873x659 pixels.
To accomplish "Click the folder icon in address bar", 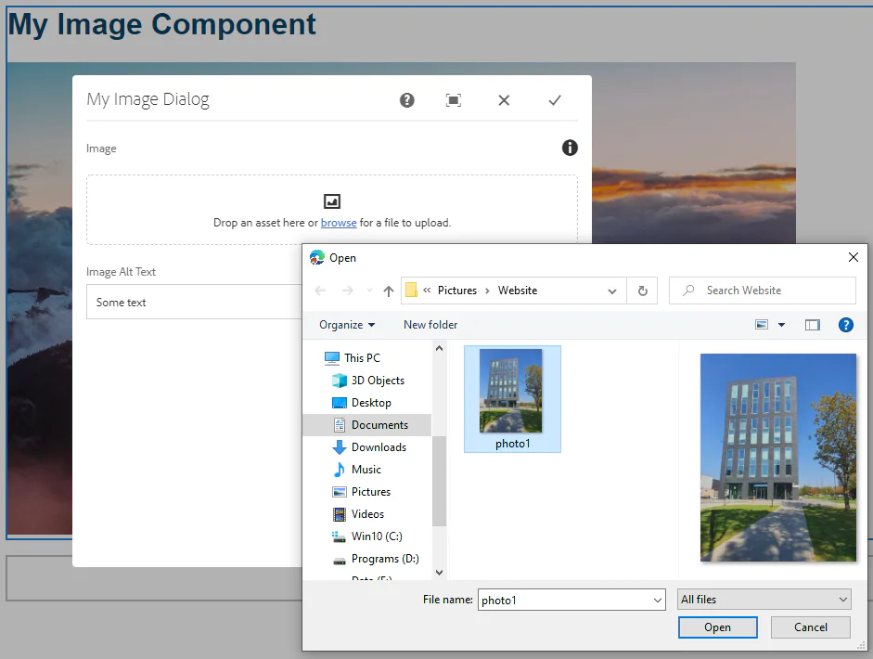I will point(411,291).
